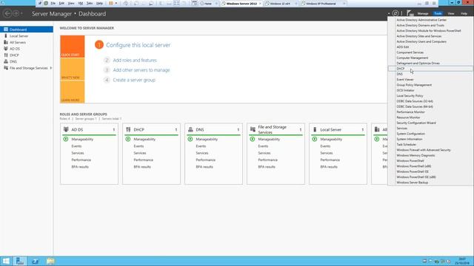474x266 pixels.
Task: Click the back navigation arrow in Server Manager
Action: click(7, 13)
